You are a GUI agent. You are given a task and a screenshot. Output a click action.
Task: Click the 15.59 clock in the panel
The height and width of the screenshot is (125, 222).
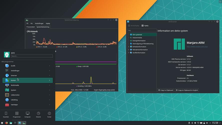point(215,123)
